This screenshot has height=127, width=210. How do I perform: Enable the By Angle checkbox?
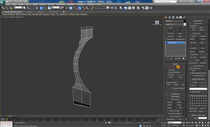pos(167,75)
